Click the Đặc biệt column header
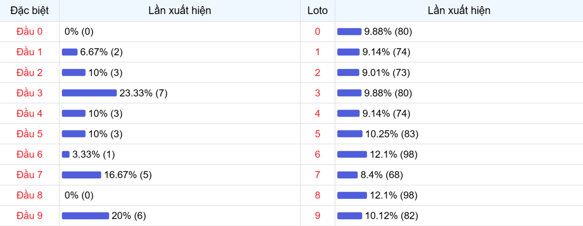The image size is (583, 226). pyautogui.click(x=30, y=11)
